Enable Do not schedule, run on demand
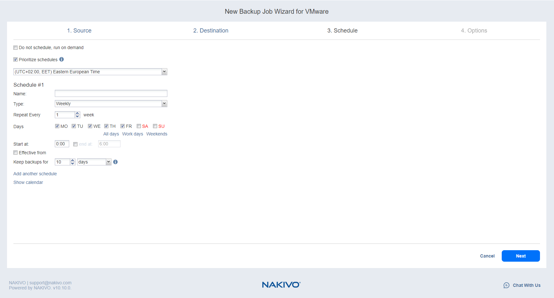Screen dimensions: 554x298 16,48
